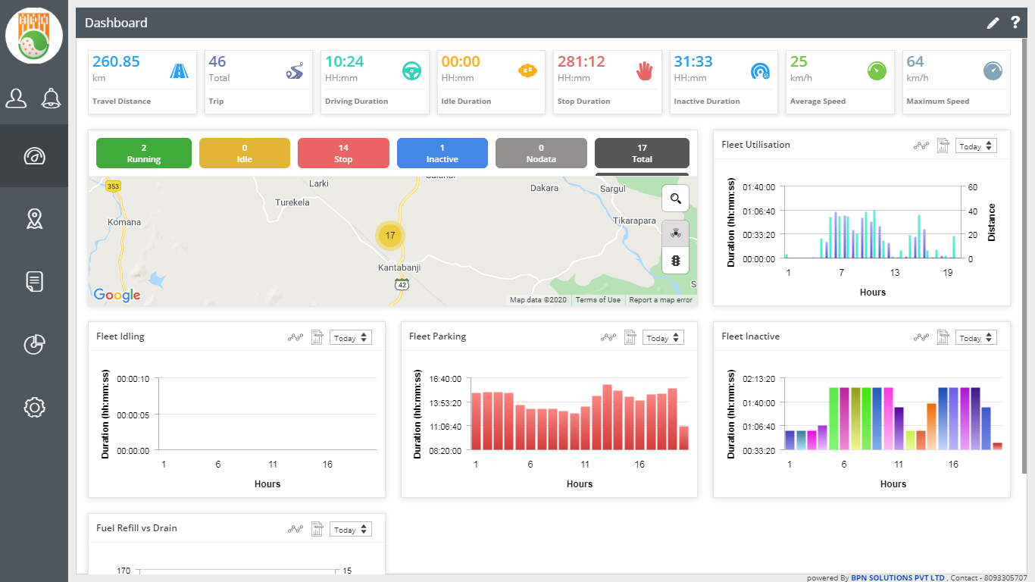This screenshot has height=582, width=1035.
Task: Open the reports document sidebar icon
Action: 34,282
